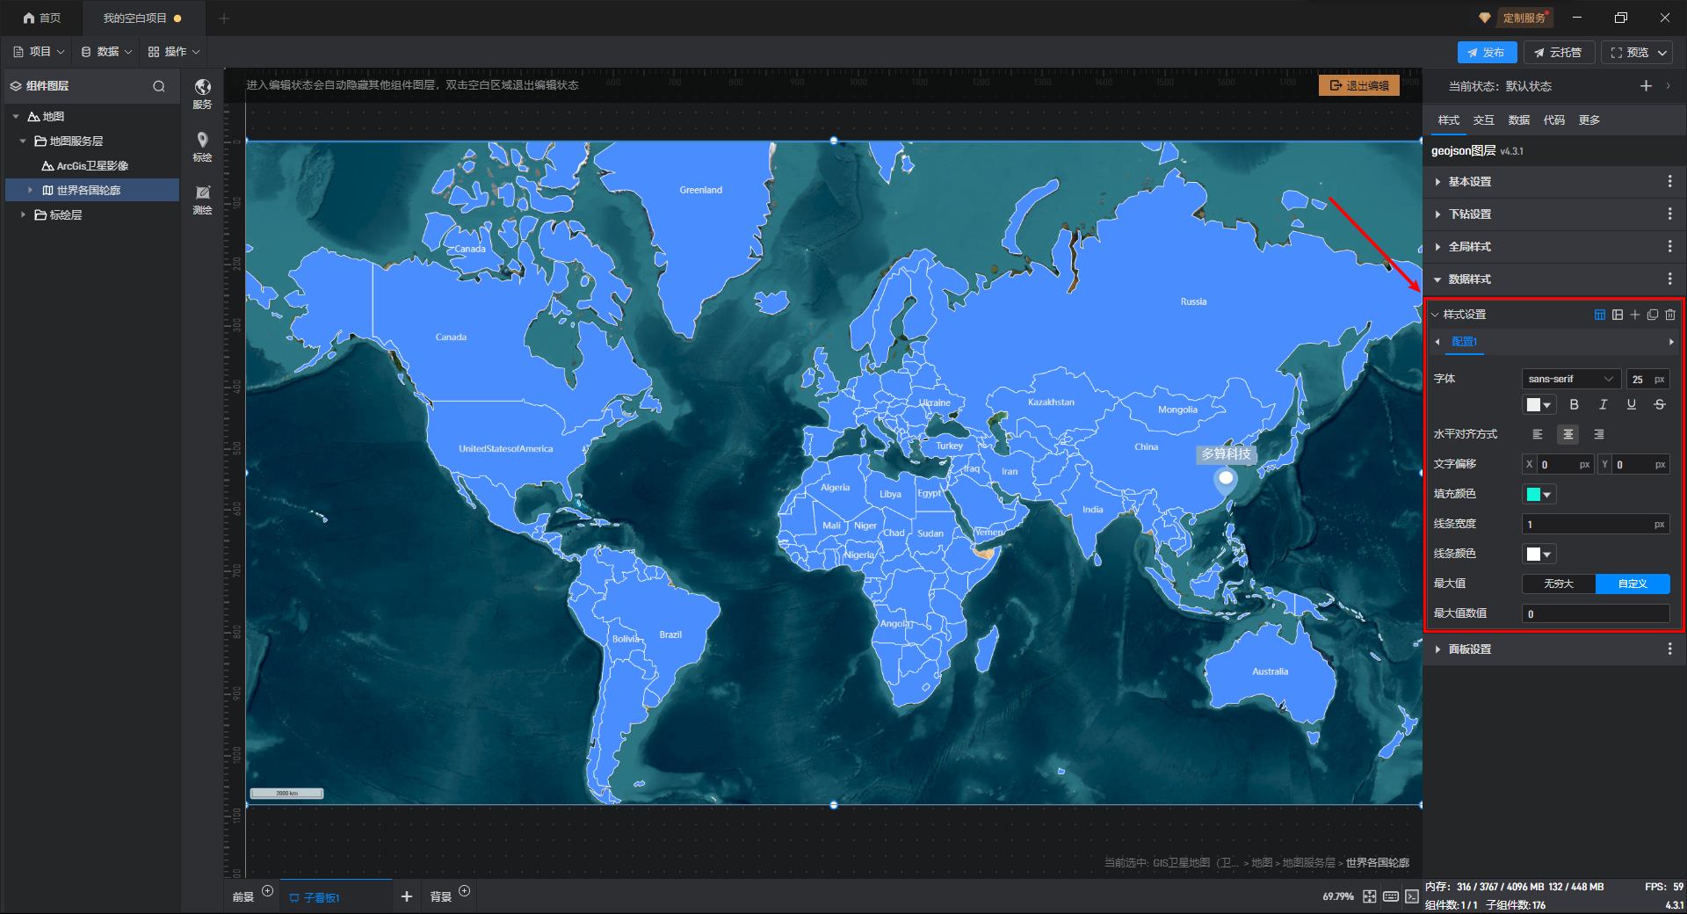This screenshot has height=914, width=1687.
Task: Open the three-dot menu for 面板设置
Action: click(1669, 649)
